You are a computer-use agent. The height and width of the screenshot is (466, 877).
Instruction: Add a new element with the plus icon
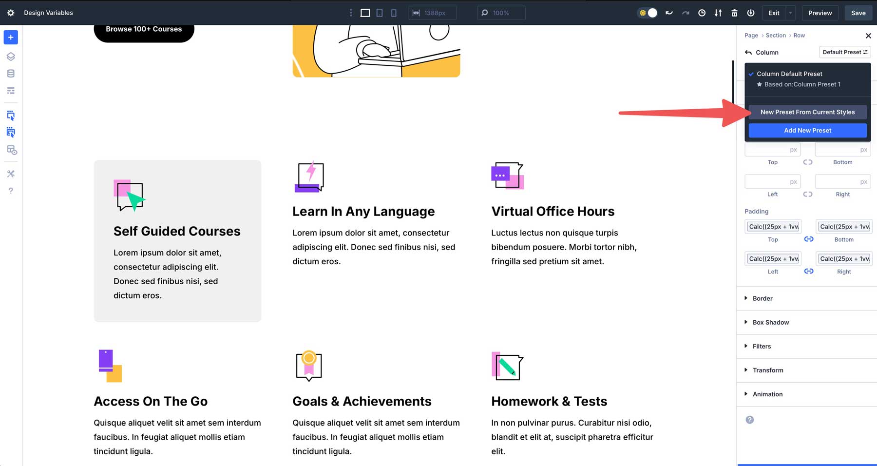11,37
